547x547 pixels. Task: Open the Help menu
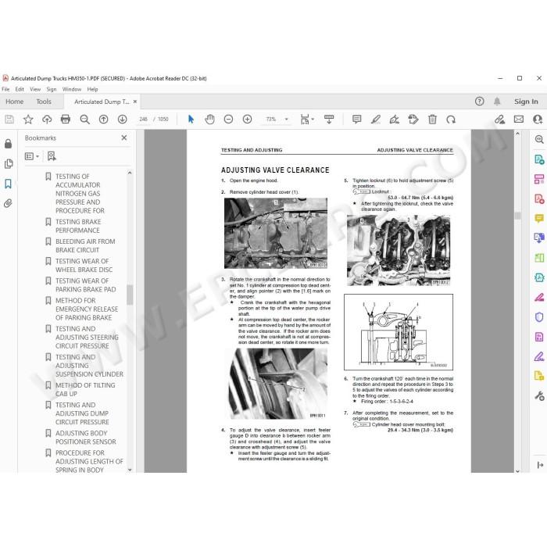coord(92,89)
